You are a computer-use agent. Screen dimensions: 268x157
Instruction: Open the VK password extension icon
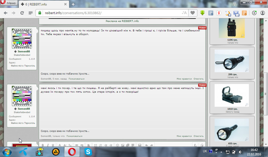[211, 13]
